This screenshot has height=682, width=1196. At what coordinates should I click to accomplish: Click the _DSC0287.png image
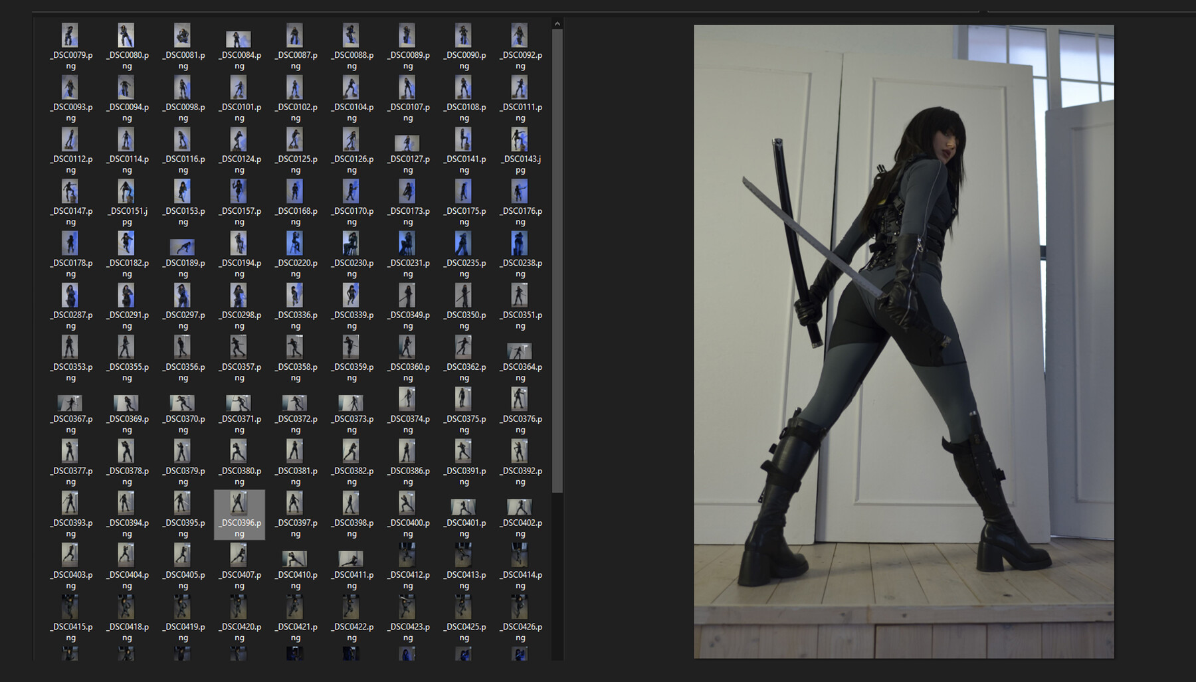pos(70,296)
